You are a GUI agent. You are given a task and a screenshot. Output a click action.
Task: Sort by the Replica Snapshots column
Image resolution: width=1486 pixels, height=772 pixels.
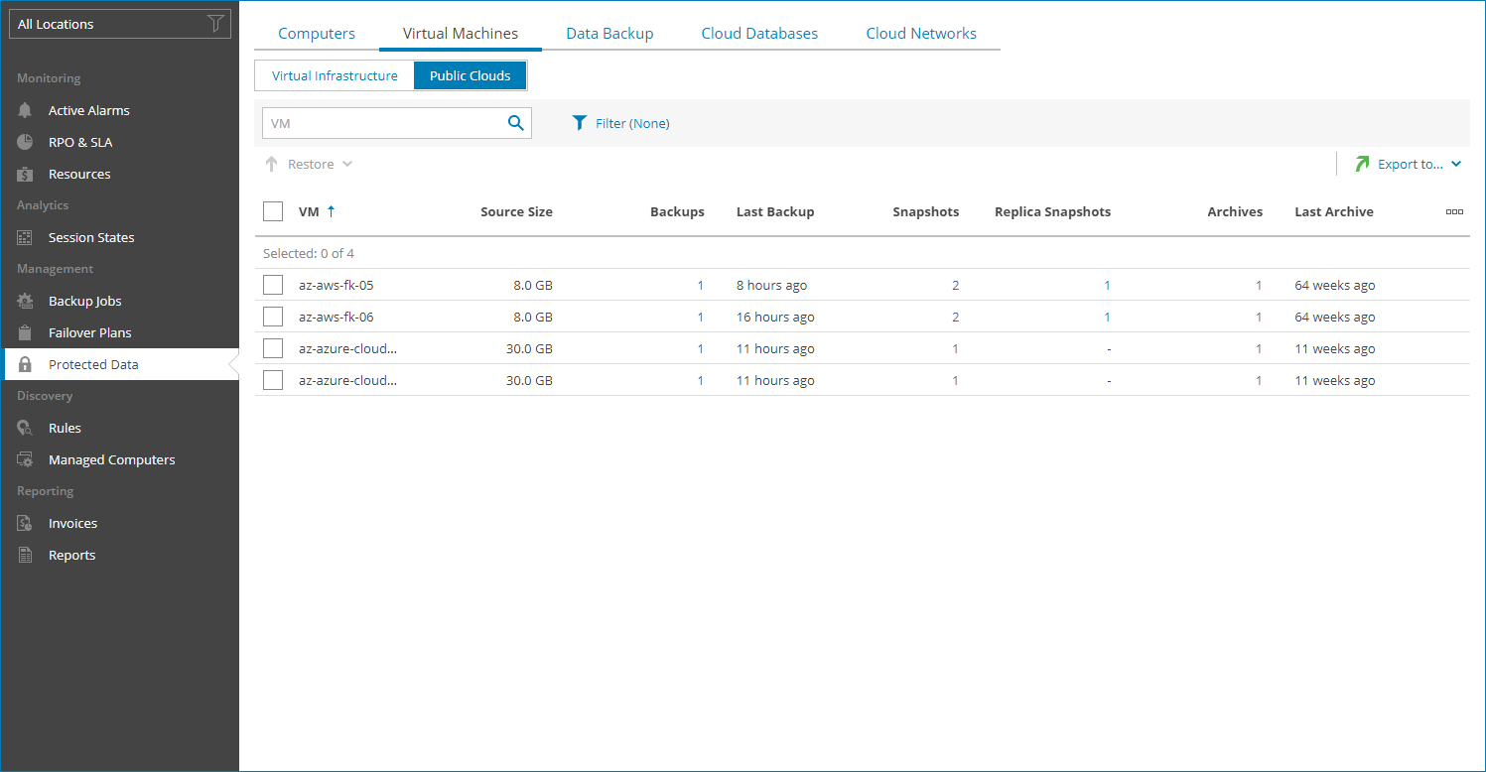1052,211
